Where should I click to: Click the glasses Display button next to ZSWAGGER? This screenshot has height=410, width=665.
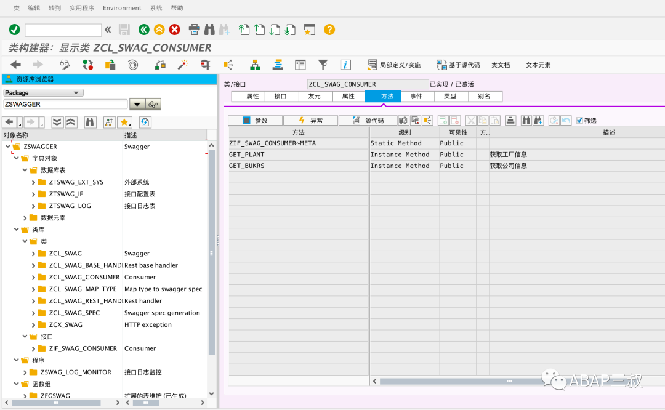tap(153, 104)
